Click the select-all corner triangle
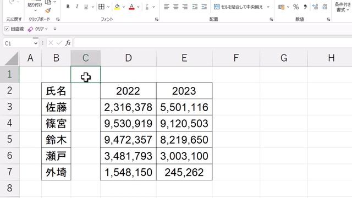Image resolution: width=352 pixels, height=198 pixels. (x=11, y=59)
